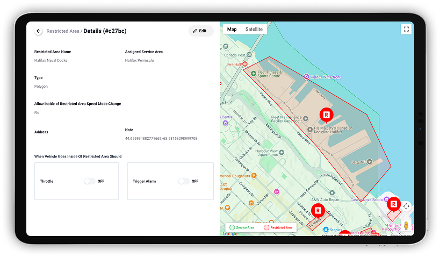Click the Restricted Area legend entry
The height and width of the screenshot is (257, 440).
[278, 227]
